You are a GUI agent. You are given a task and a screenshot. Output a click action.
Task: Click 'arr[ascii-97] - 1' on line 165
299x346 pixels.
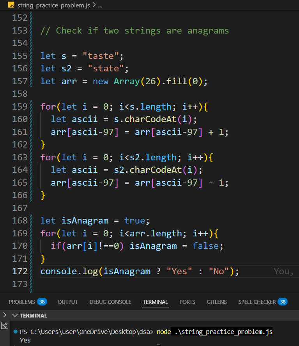point(179,183)
